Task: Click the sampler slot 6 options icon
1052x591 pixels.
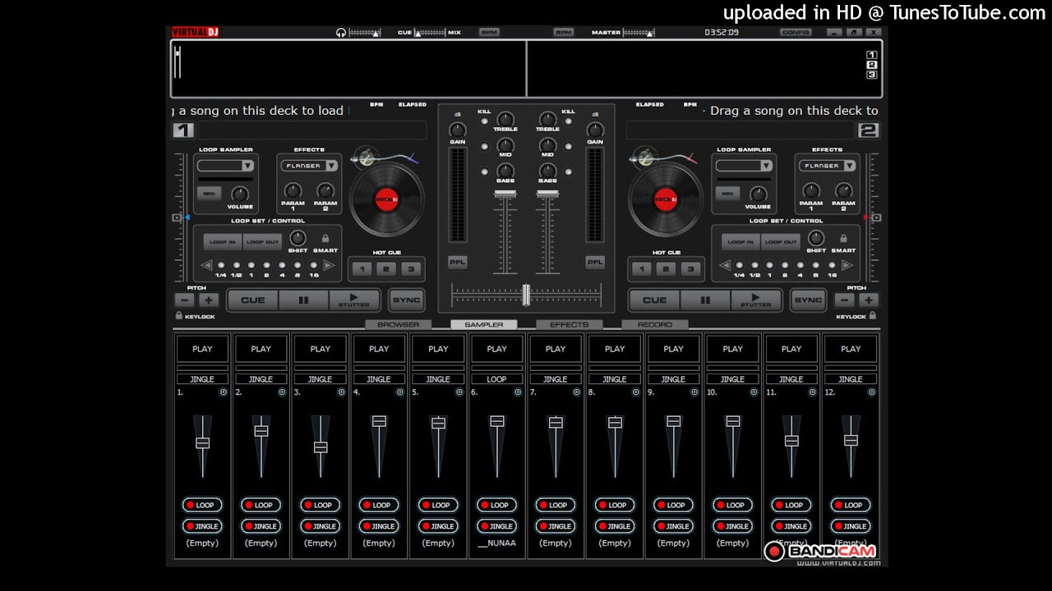Action: point(518,392)
